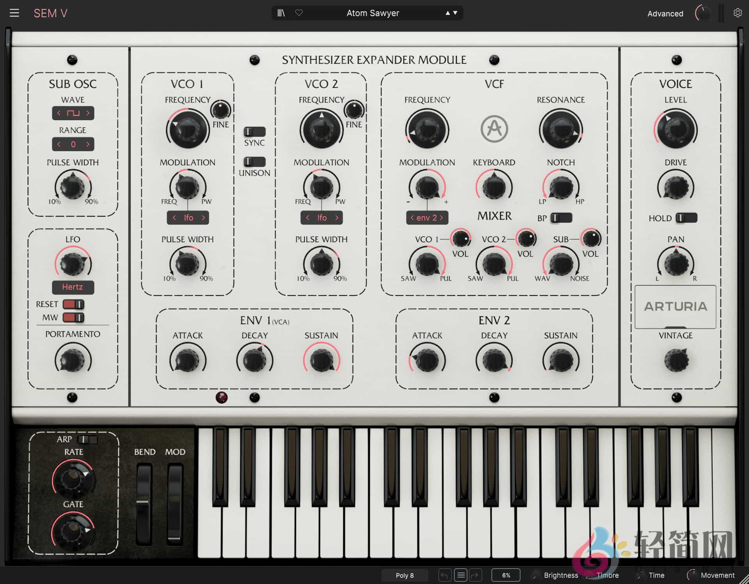Open the history list icon in bottom bar
The image size is (749, 584).
460,575
